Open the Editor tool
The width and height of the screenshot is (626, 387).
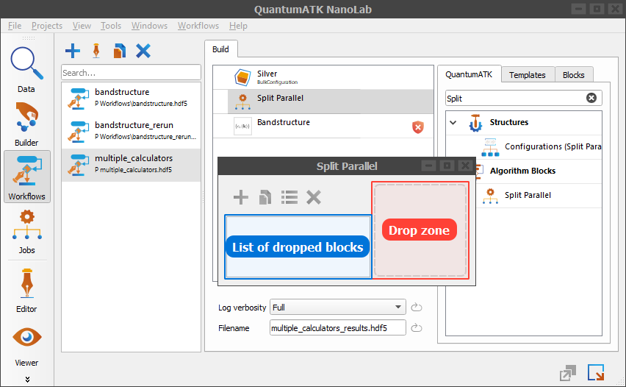click(26, 290)
